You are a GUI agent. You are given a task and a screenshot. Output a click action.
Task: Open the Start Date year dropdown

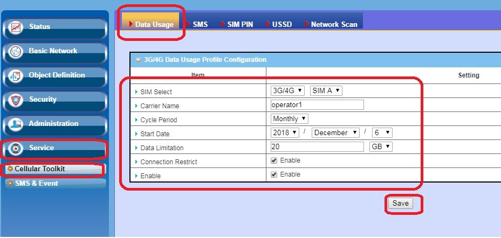coord(285,132)
